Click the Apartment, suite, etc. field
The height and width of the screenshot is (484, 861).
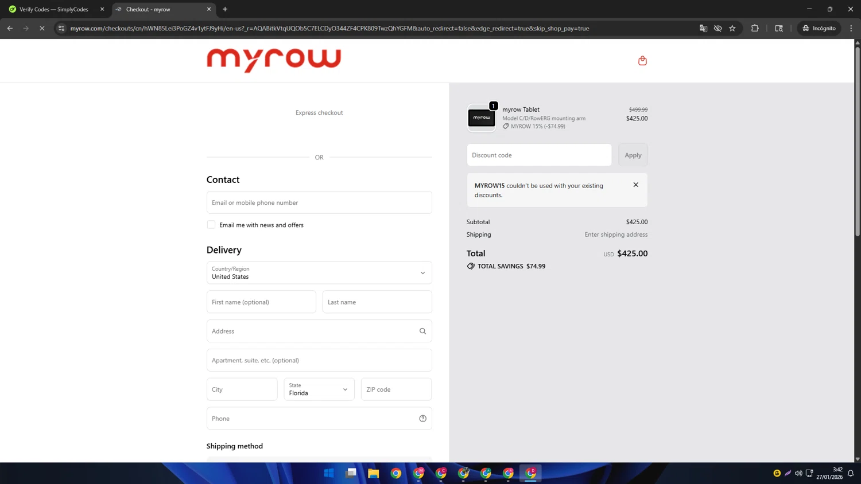(319, 360)
